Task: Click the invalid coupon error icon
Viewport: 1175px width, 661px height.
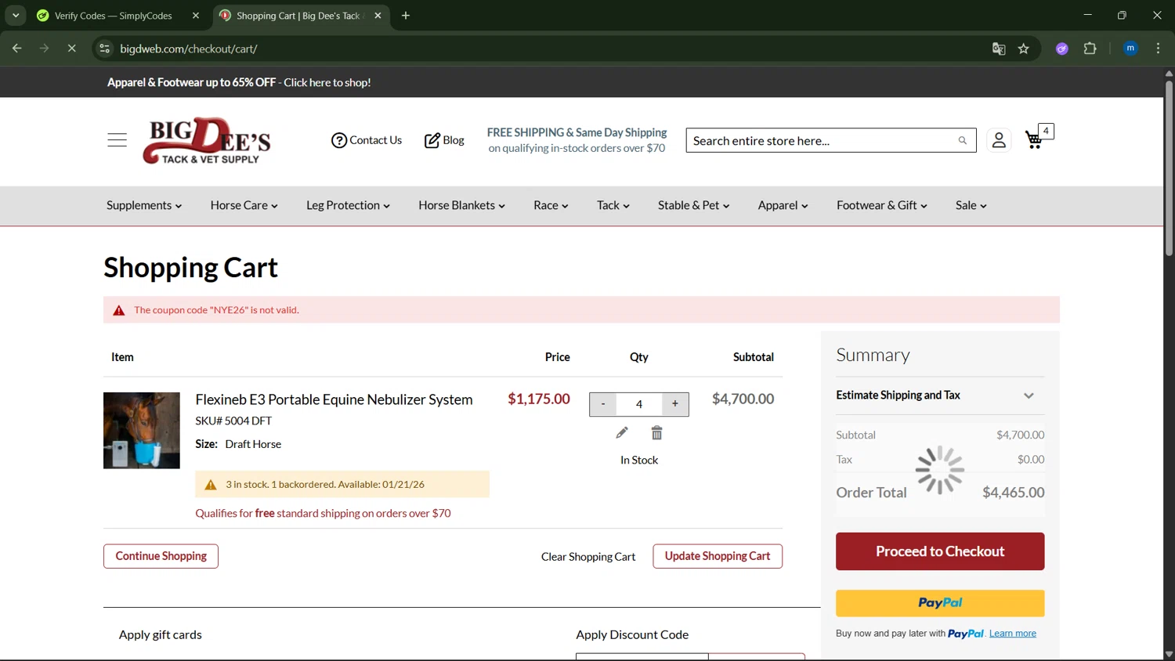Action: (x=119, y=310)
